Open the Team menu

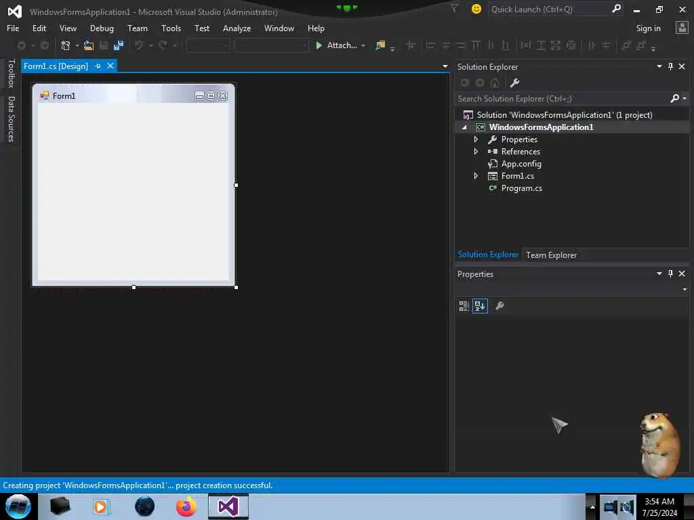click(x=138, y=28)
